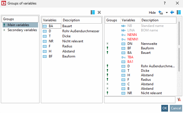Click table icon of NR in middle list
Screen dimensions: 183x113
click(45, 41)
